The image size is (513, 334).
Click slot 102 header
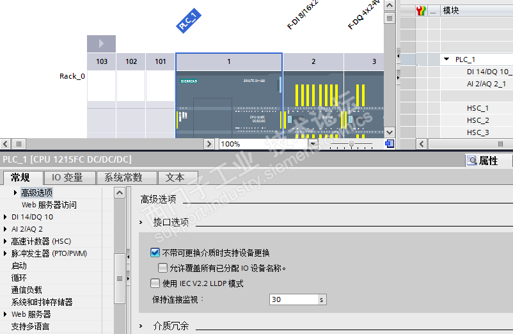tap(131, 61)
